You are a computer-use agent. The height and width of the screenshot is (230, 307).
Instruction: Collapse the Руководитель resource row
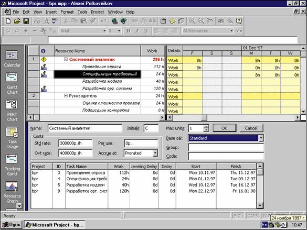point(66,95)
